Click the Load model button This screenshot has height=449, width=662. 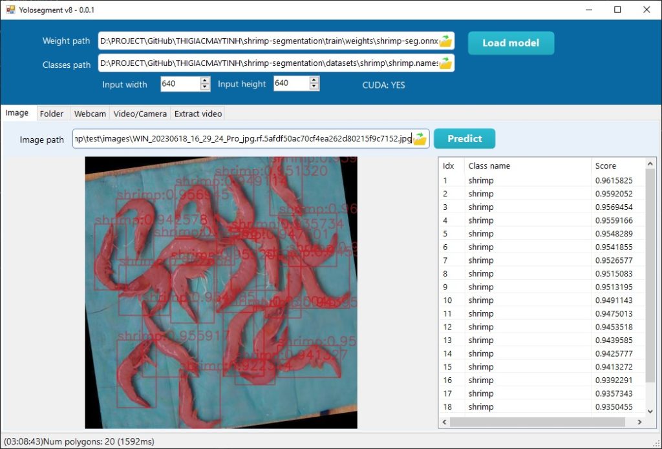pos(511,43)
